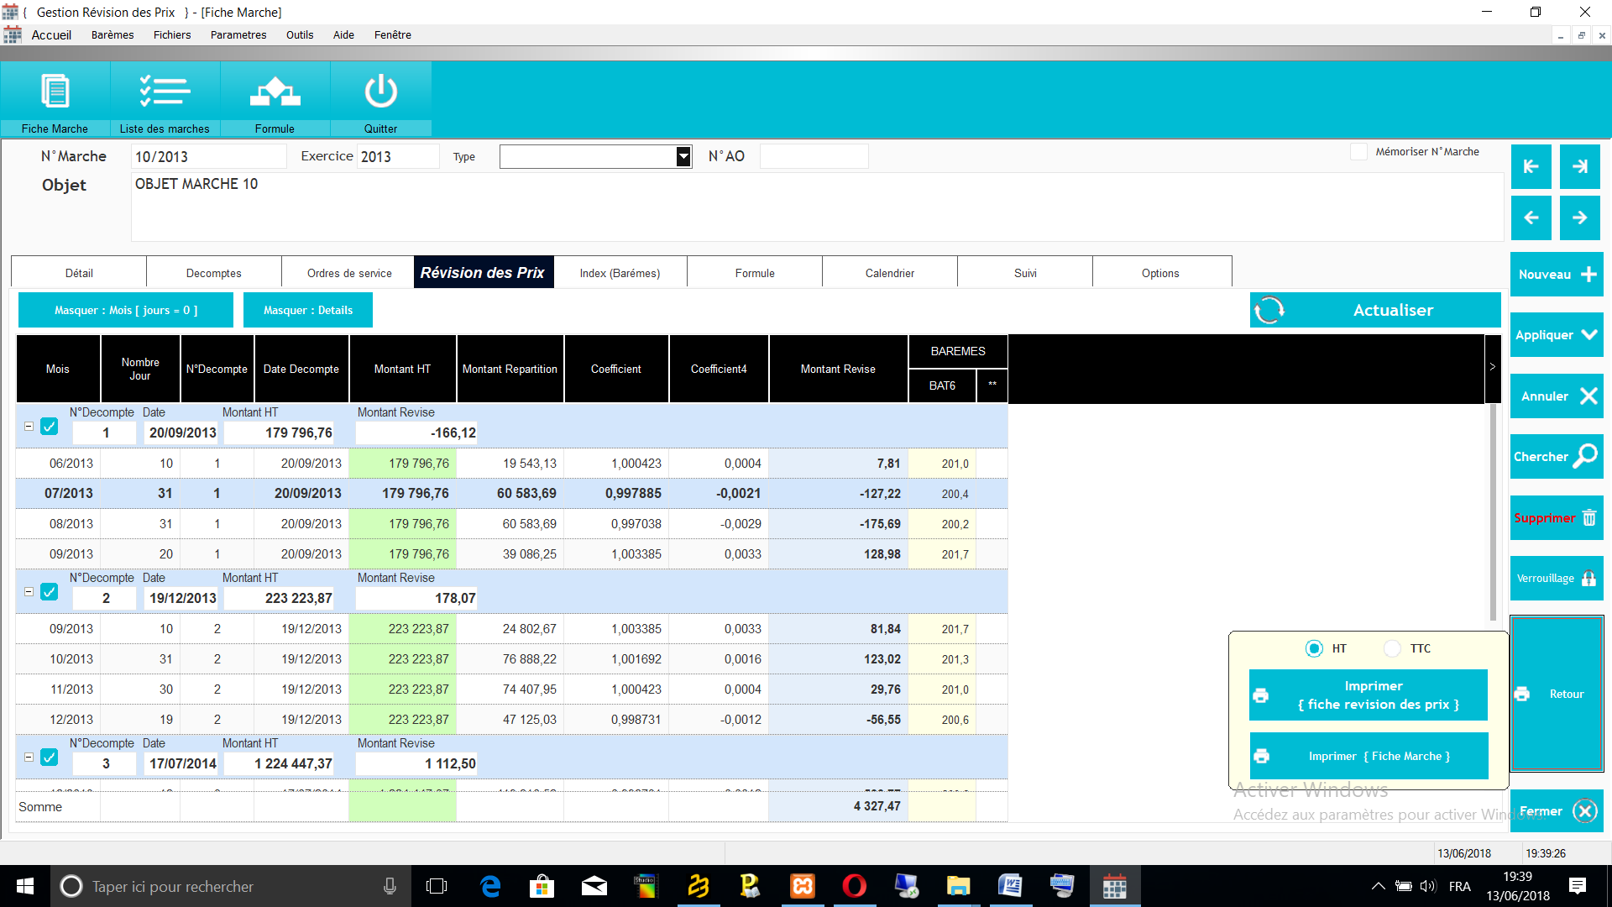This screenshot has width=1612, height=907.
Task: Click the previous record arrow
Action: [x=1531, y=218]
